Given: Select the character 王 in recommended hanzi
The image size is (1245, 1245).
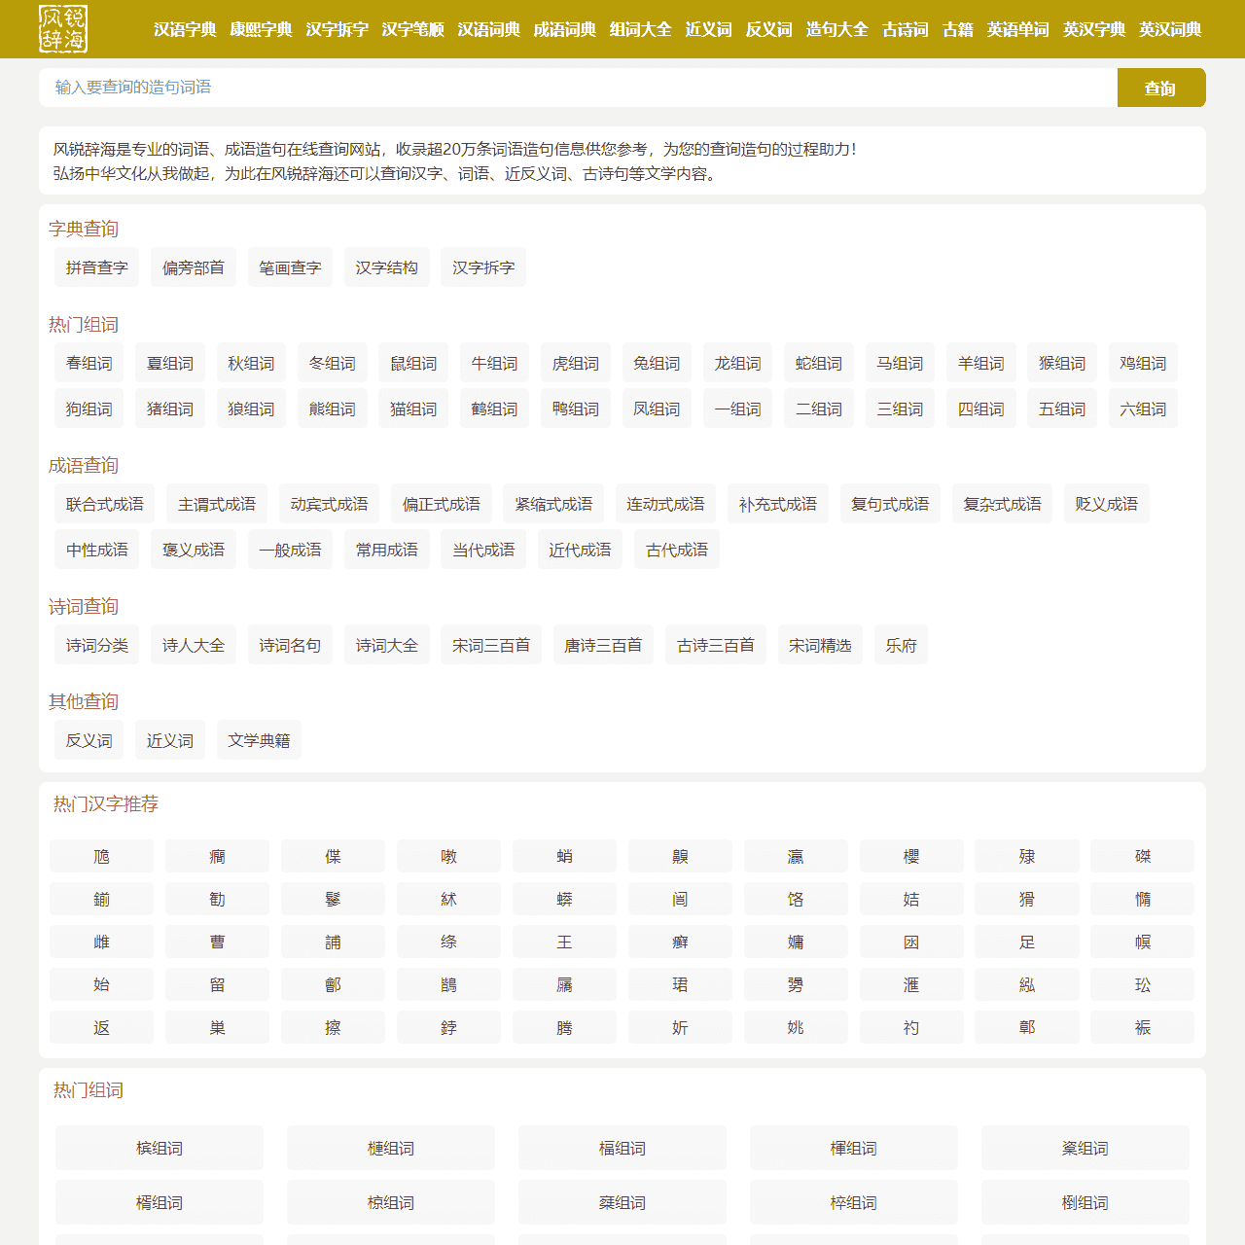Looking at the screenshot, I should tap(564, 942).
